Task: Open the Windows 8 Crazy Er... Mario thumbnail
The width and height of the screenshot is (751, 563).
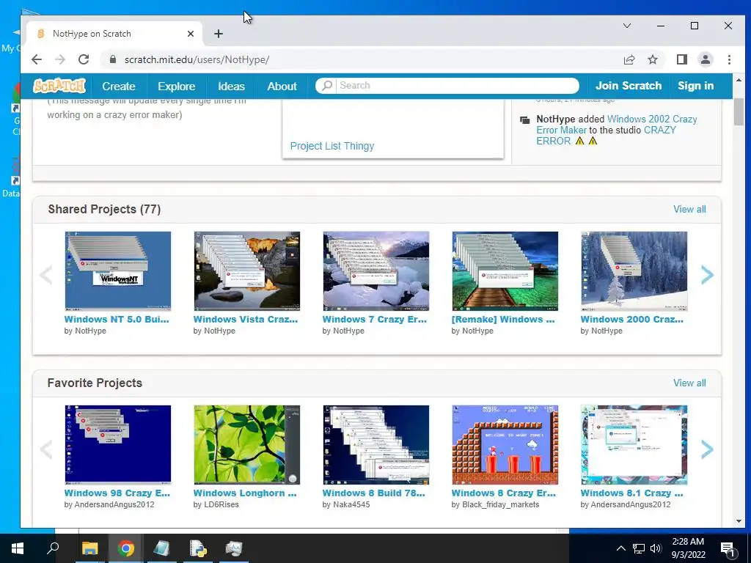Action: click(x=505, y=445)
